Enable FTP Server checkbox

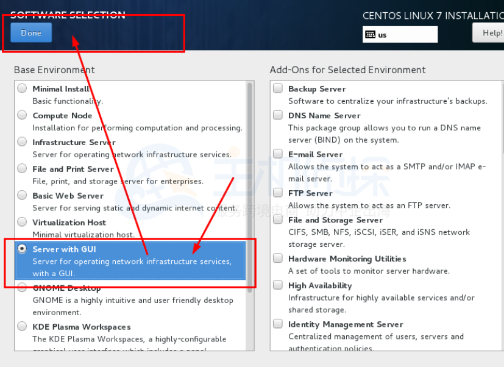[x=278, y=193]
